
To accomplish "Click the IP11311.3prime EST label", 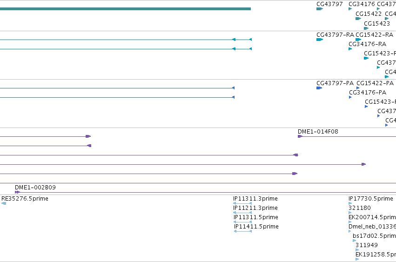I will [255, 199].
